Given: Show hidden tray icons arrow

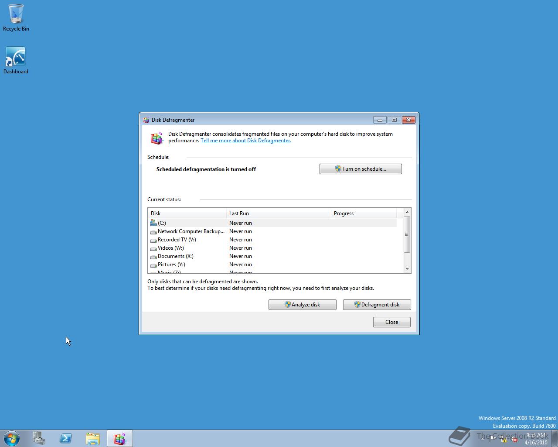Looking at the screenshot, I should pos(482,439).
